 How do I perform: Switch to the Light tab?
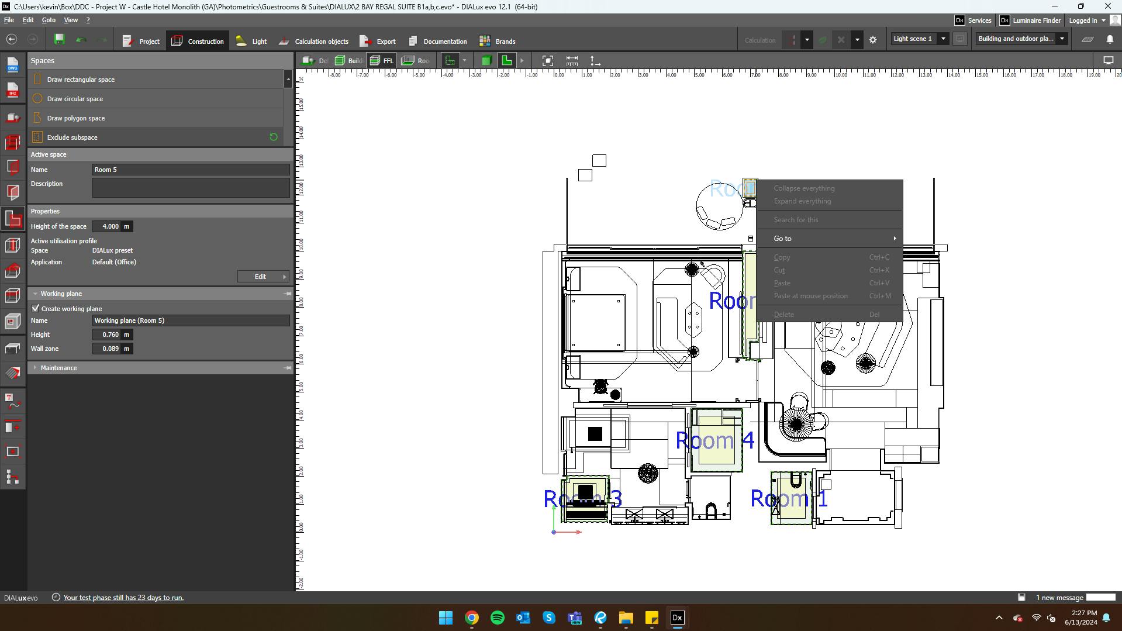(251, 42)
